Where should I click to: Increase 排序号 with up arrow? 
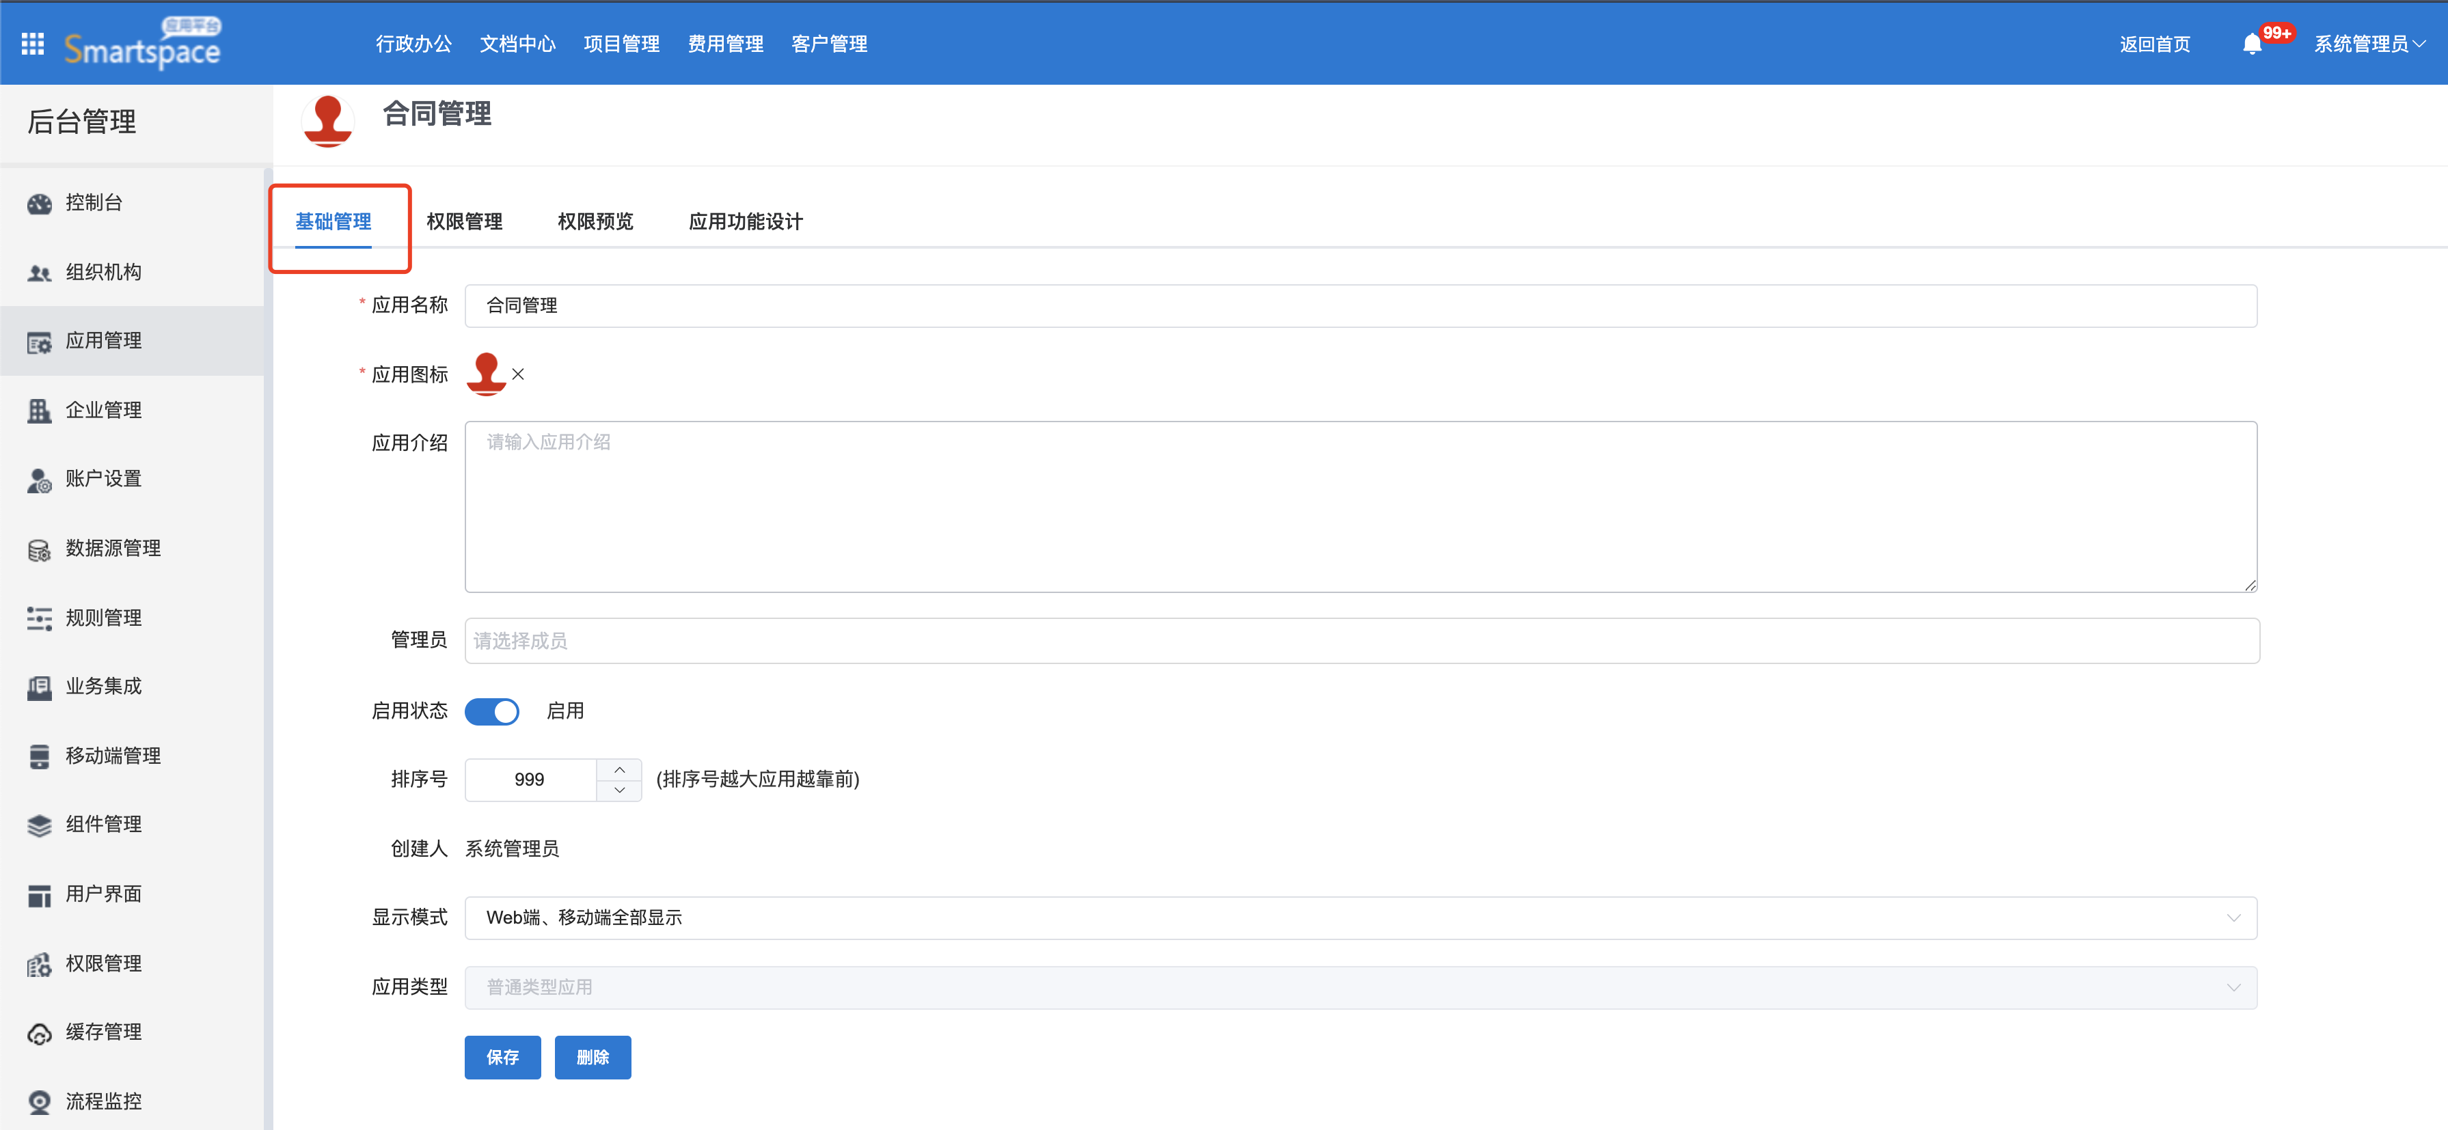(x=620, y=770)
